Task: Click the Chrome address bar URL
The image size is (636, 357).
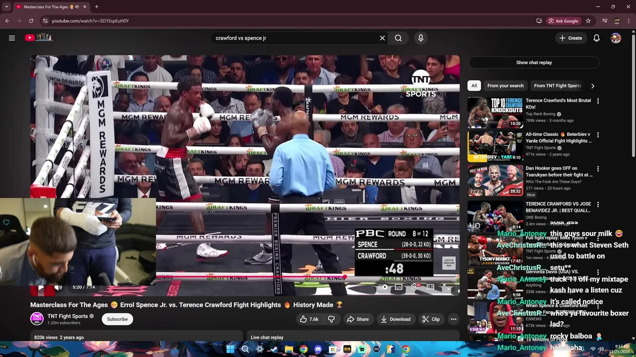Action: click(x=90, y=21)
